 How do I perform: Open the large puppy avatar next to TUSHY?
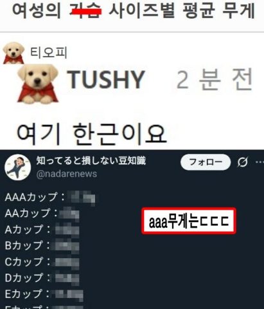(x=38, y=84)
